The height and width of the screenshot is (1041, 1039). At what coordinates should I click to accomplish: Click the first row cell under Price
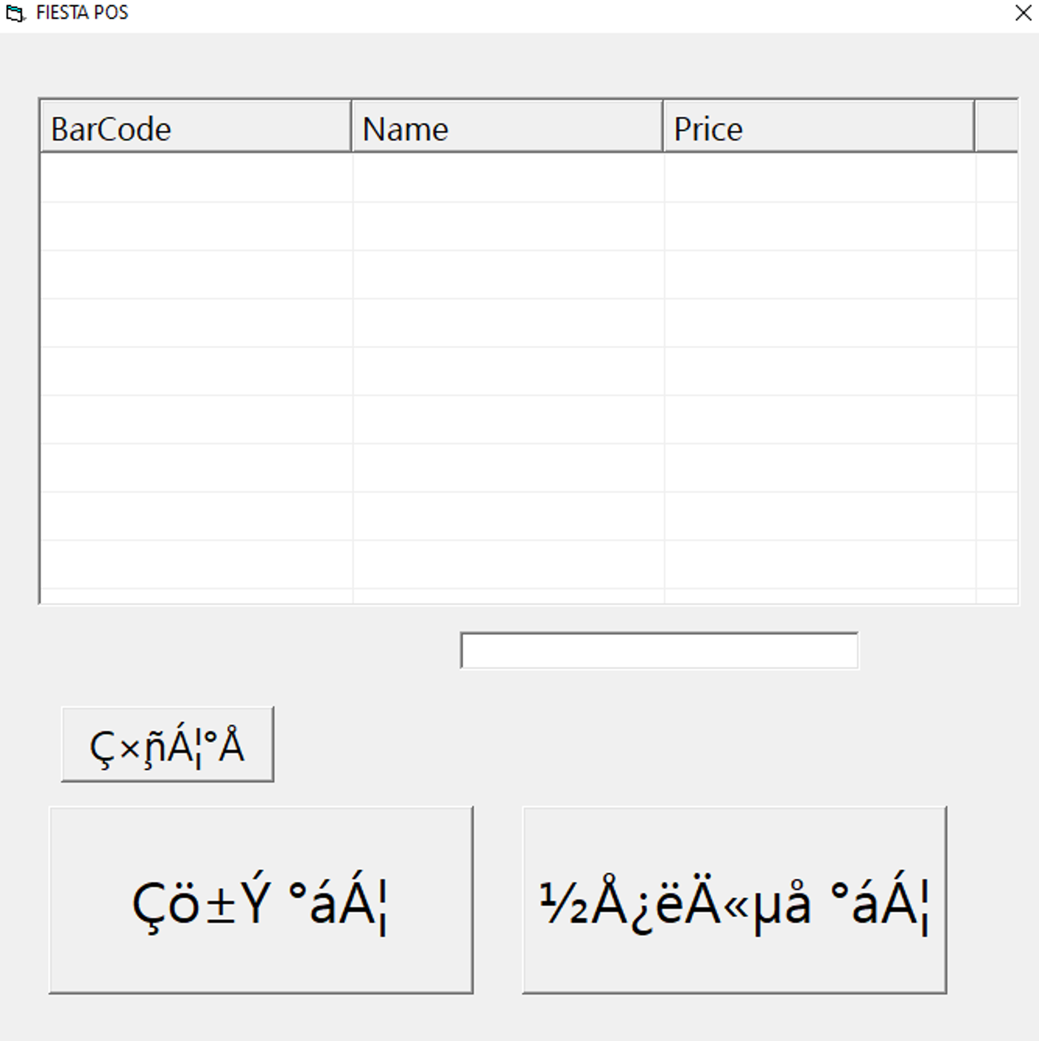coord(819,178)
